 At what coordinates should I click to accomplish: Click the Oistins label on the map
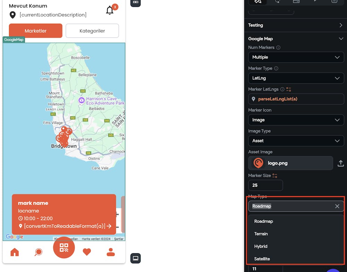point(94,159)
